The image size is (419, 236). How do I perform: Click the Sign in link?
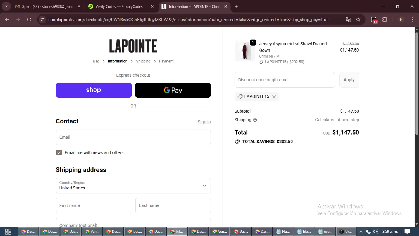point(204,122)
